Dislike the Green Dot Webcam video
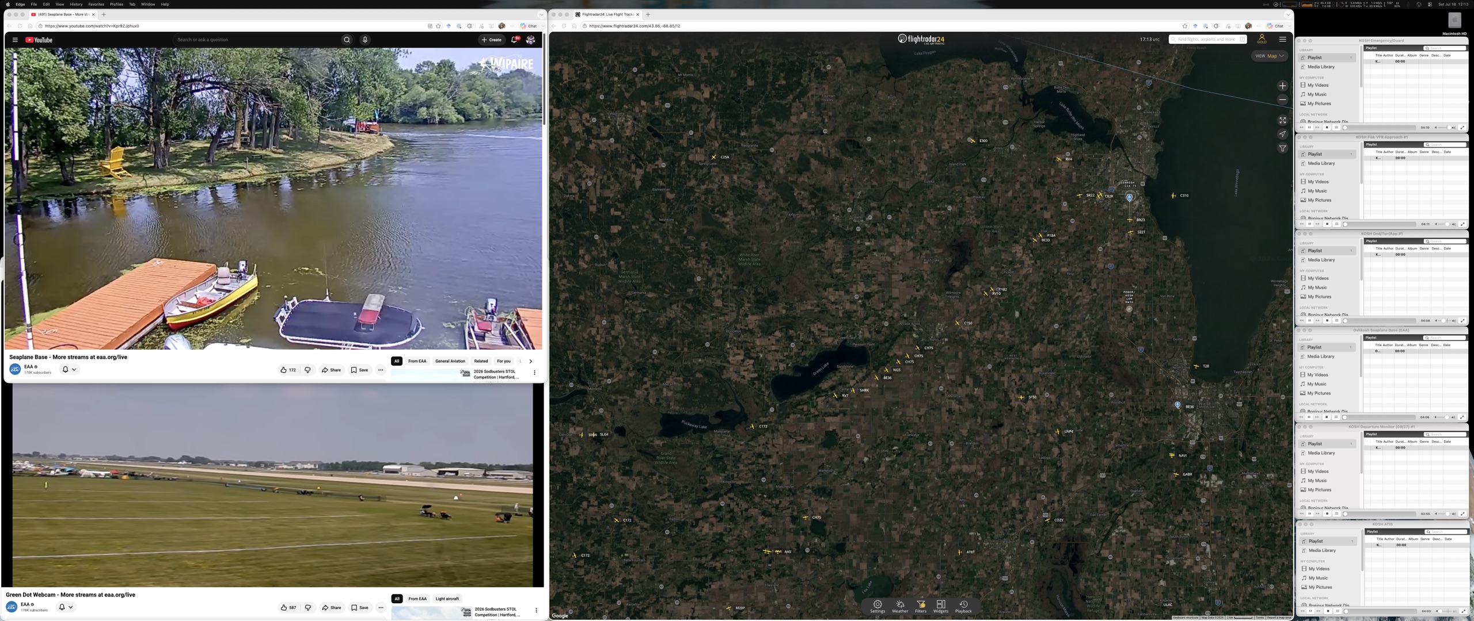 (308, 607)
